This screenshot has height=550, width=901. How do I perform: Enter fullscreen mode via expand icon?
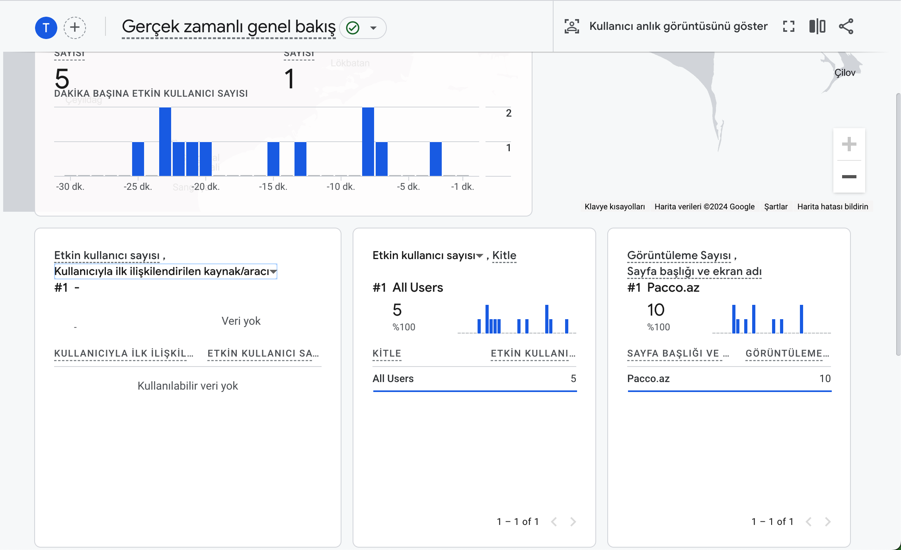[x=788, y=26]
